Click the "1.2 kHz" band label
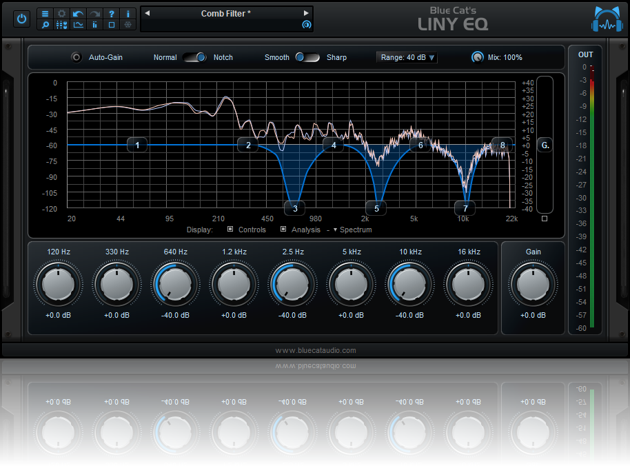The image size is (630, 466). pyautogui.click(x=234, y=252)
